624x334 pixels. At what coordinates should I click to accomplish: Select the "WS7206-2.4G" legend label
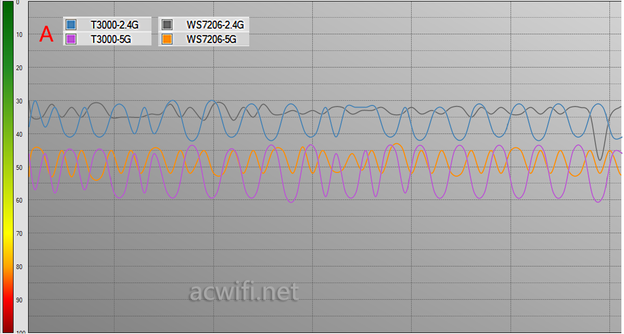coord(215,25)
